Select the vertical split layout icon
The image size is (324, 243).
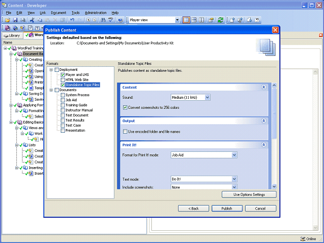(x=201, y=20)
